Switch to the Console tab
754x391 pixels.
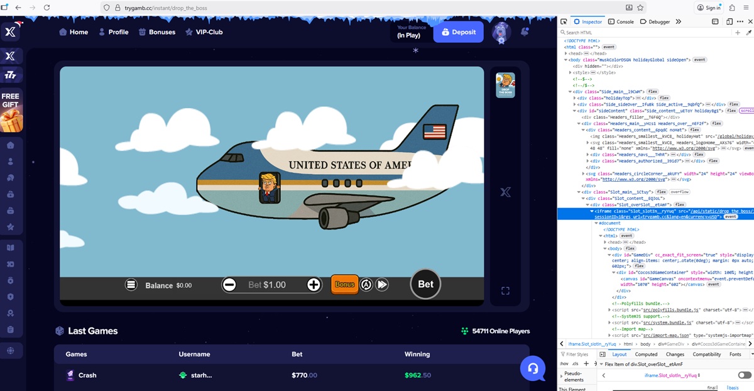point(621,21)
